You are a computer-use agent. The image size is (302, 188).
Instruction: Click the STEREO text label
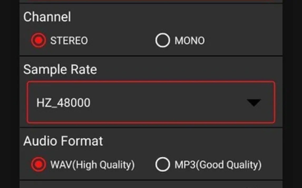[x=69, y=41]
